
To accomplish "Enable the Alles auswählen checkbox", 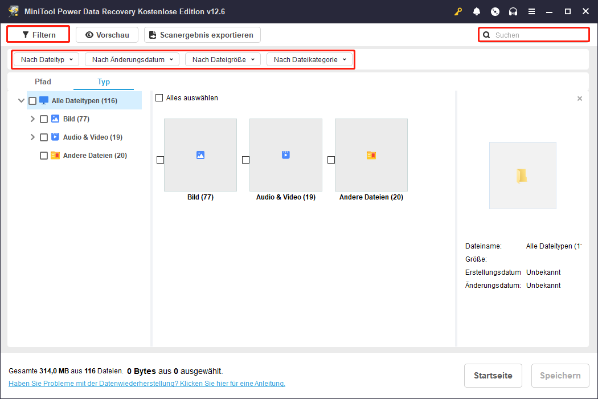I will point(159,97).
